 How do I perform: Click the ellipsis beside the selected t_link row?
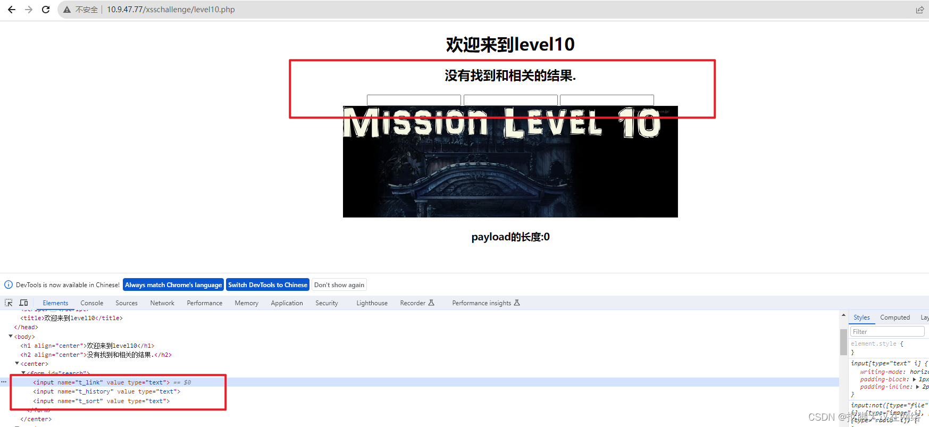4,382
